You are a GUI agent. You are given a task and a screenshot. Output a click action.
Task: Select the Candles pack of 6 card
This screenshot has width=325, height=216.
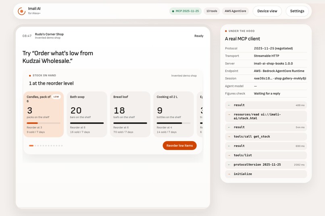click(x=44, y=114)
